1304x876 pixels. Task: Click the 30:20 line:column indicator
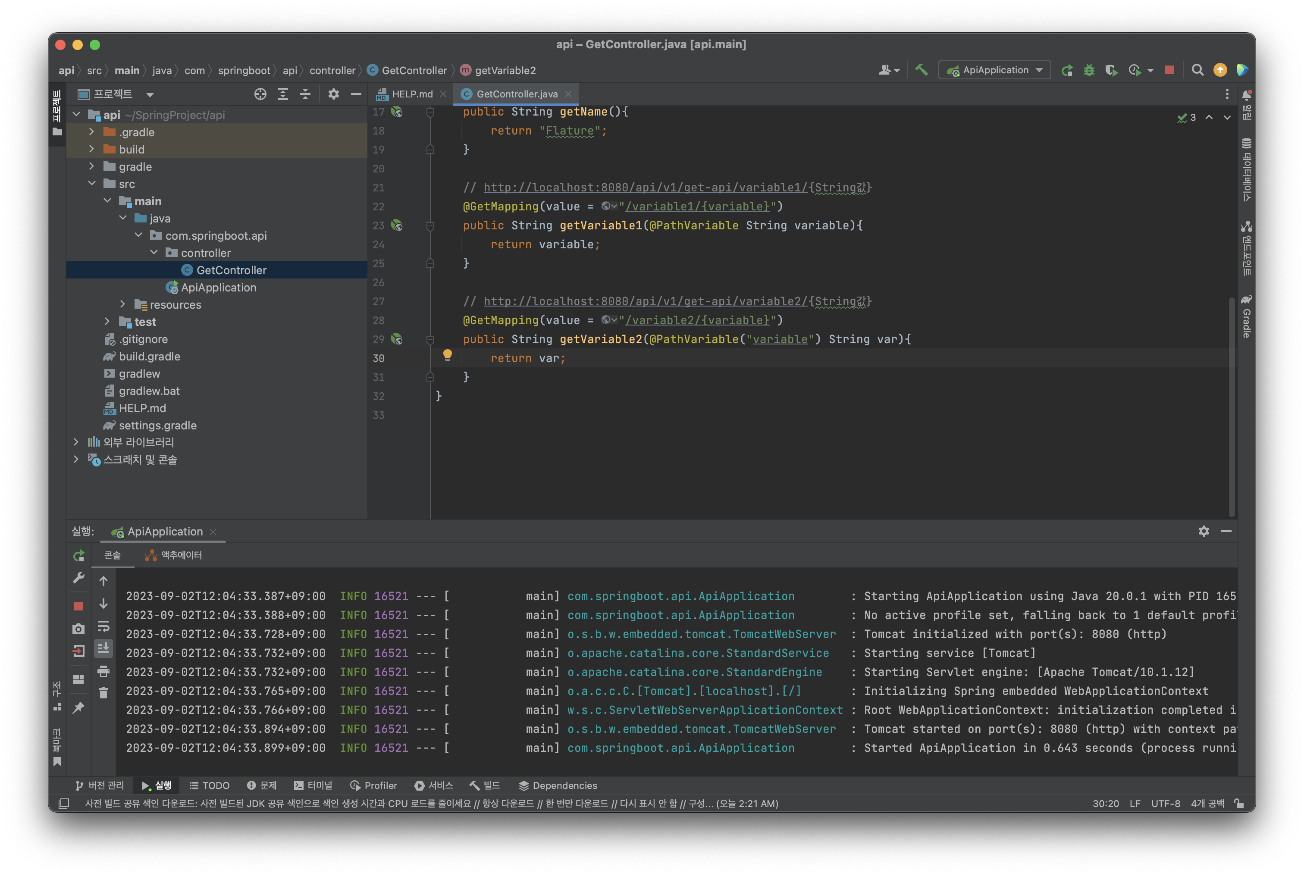pos(1106,804)
